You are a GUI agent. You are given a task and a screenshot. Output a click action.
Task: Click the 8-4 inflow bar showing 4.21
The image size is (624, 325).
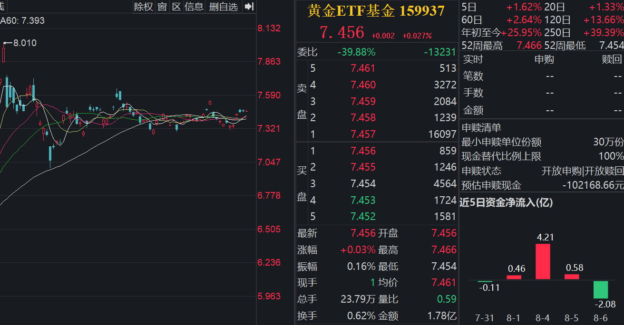(x=543, y=261)
